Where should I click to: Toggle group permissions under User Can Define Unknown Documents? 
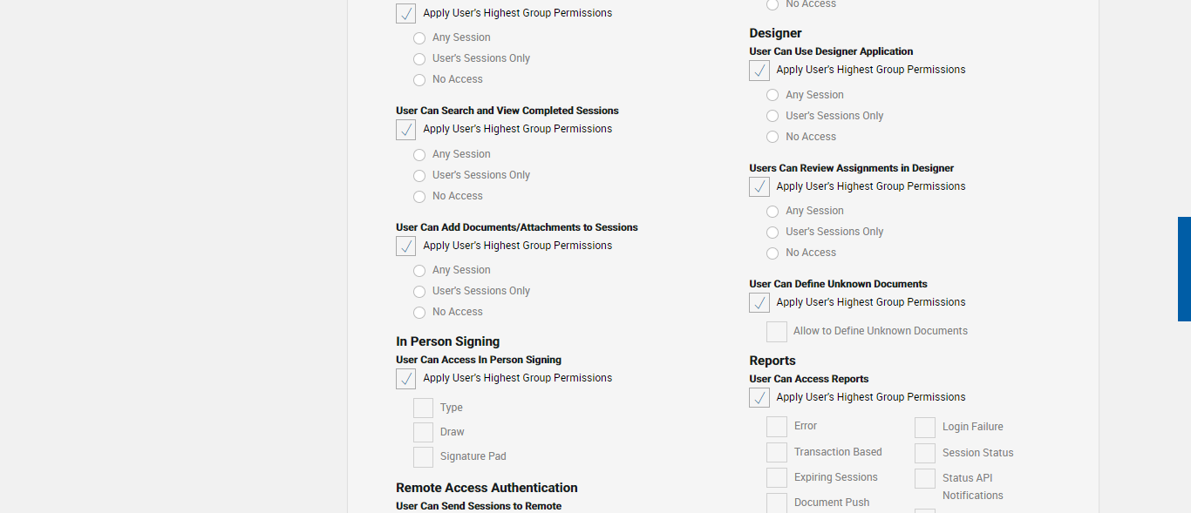point(759,303)
